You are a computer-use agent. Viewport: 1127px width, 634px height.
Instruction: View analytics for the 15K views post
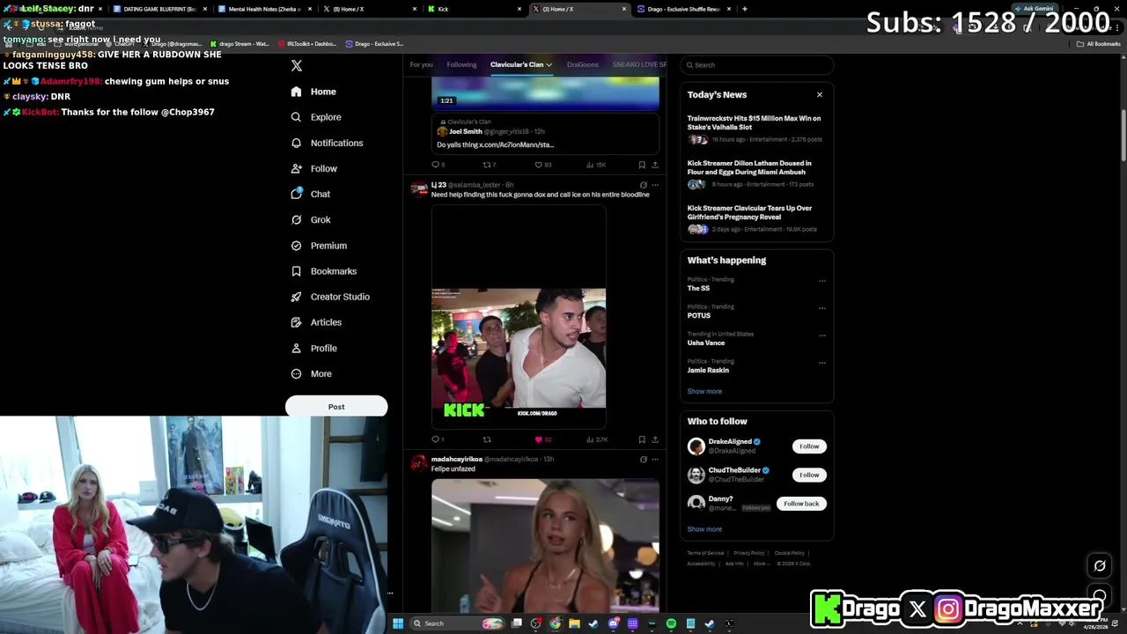pos(594,165)
